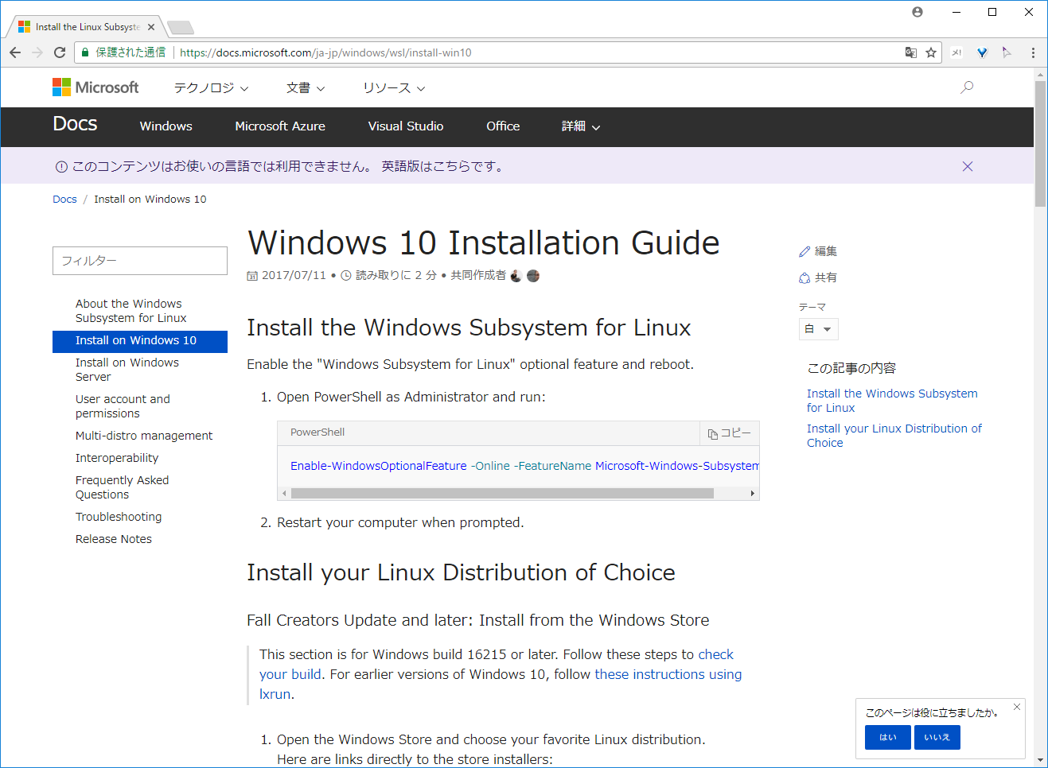Viewport: 1048px width, 768px height.
Task: Go back with the browser back arrow
Action: coord(15,52)
